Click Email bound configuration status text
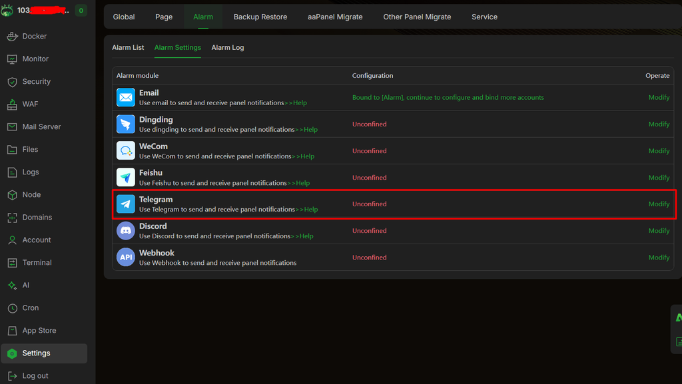 pyautogui.click(x=448, y=97)
